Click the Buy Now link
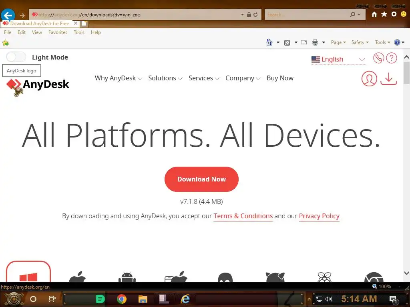Screen dimensions: 410x307 click(280, 78)
